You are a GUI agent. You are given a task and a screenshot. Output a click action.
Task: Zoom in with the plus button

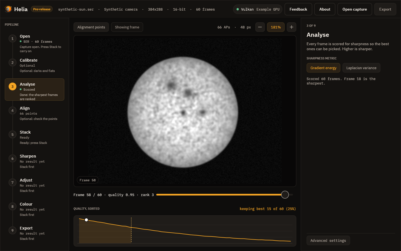pos(292,27)
